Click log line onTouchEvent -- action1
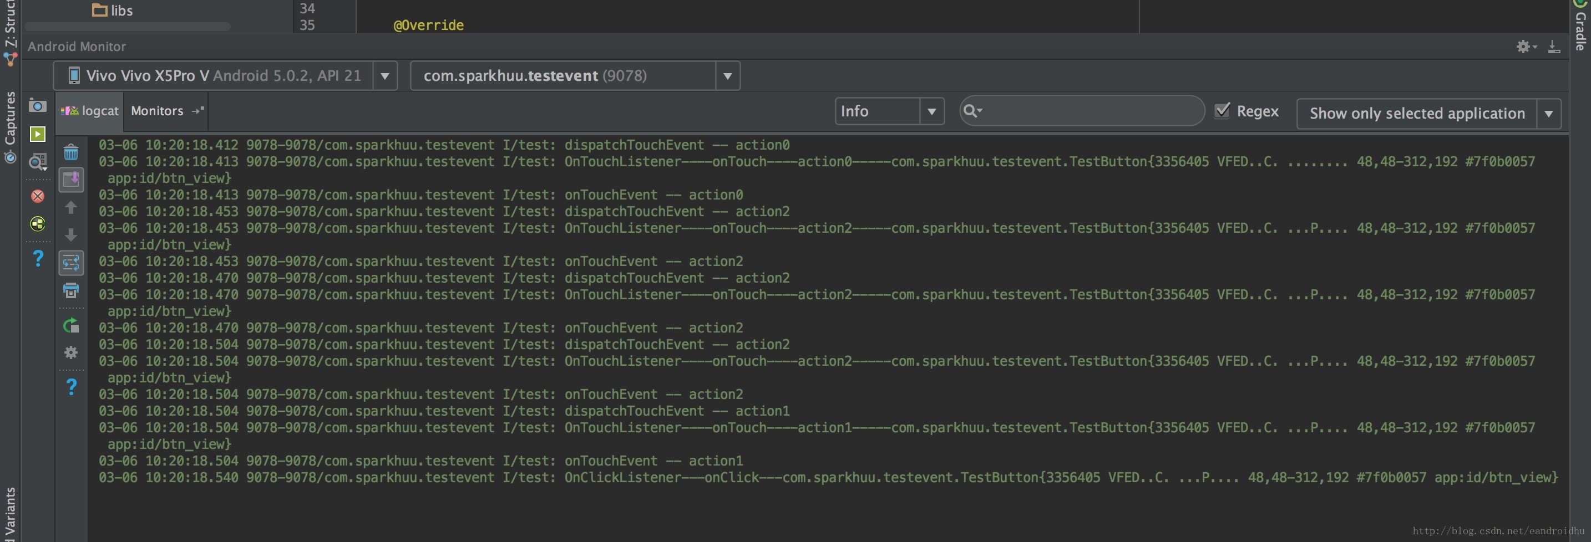Viewport: 1591px width, 542px height. (420, 461)
